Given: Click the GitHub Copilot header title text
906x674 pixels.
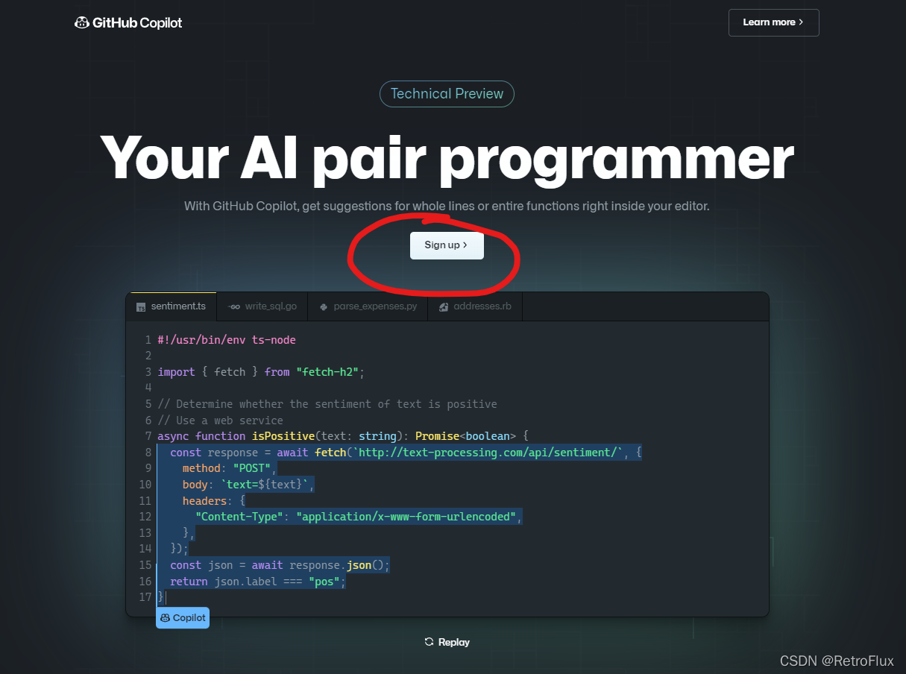Looking at the screenshot, I should (x=137, y=22).
